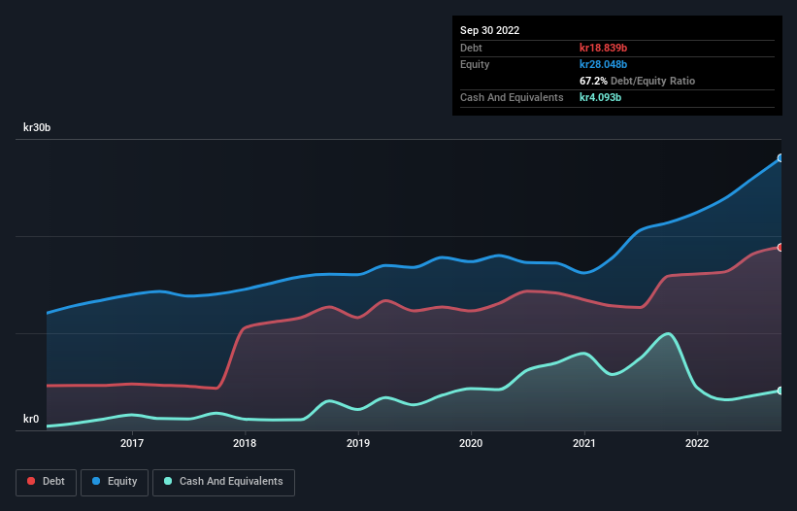Click the 67.2% Debt/Equity Ratio text
Image resolution: width=797 pixels, height=511 pixels.
(637, 81)
